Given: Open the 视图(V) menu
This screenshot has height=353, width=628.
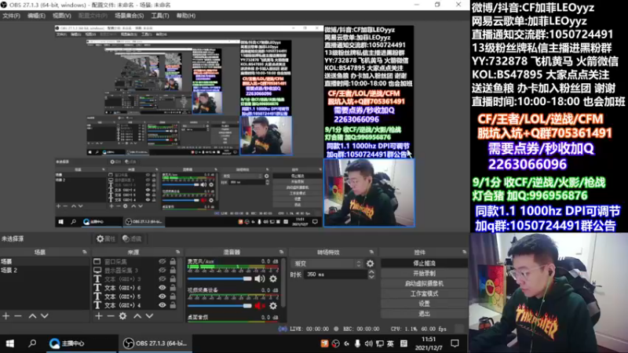Looking at the screenshot, I should click(62, 16).
